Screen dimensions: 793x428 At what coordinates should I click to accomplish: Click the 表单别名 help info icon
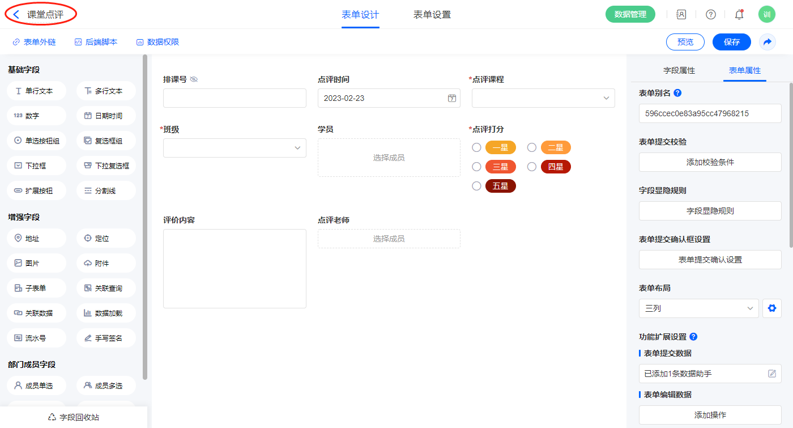(677, 93)
